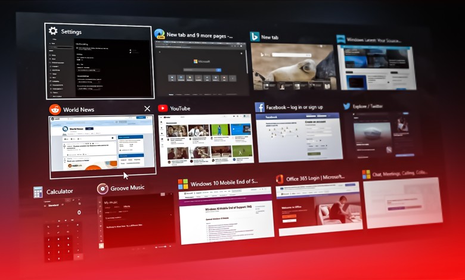Switch to the Calculator window preview
Image resolution: width=465 pixels, height=280 pixels.
tap(63, 229)
